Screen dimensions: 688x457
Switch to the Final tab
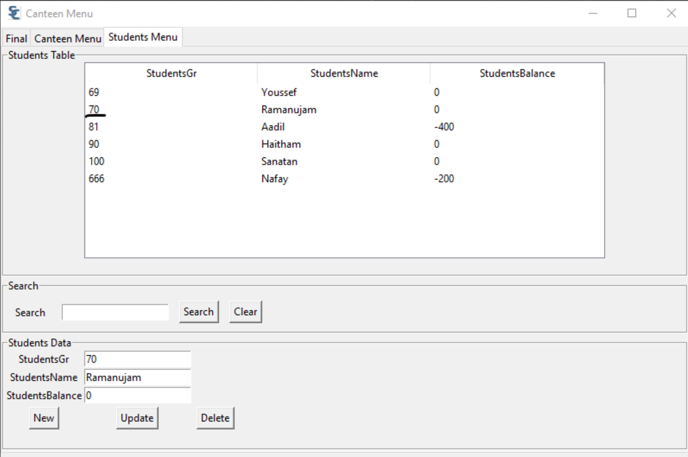click(16, 38)
